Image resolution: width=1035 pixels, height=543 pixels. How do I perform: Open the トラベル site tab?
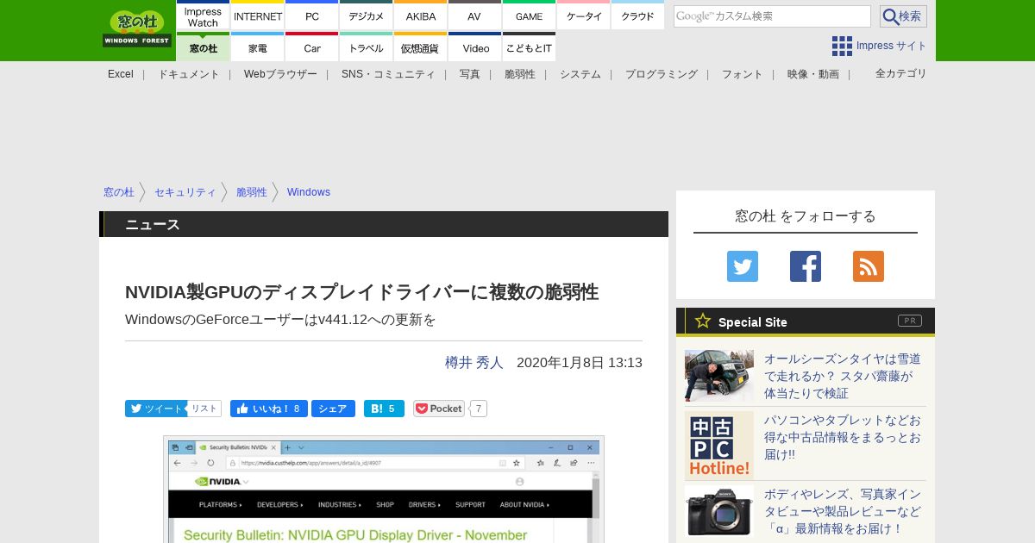pyautogui.click(x=367, y=47)
